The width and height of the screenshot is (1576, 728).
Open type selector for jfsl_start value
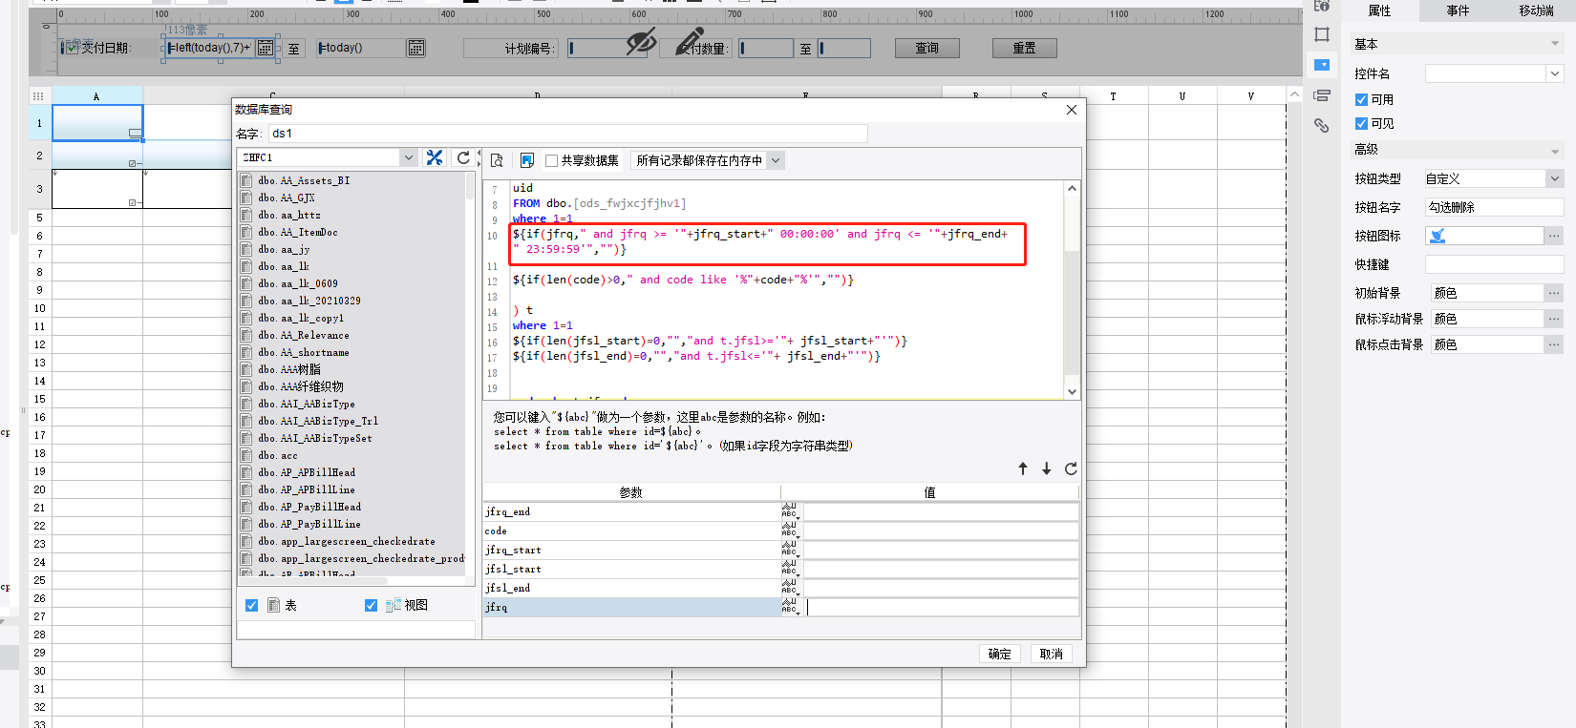(791, 569)
